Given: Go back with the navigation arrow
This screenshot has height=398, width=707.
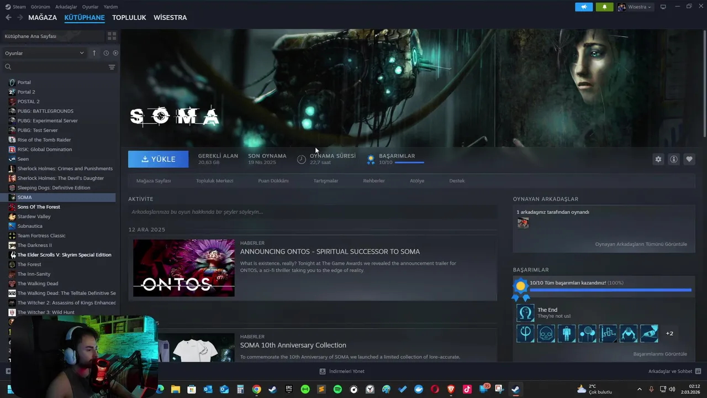Looking at the screenshot, I should (x=8, y=18).
